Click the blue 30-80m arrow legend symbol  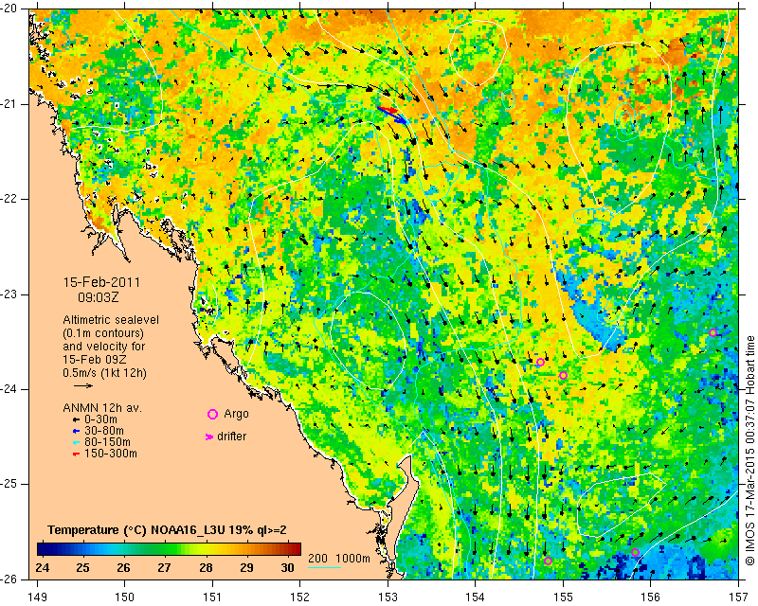76,431
